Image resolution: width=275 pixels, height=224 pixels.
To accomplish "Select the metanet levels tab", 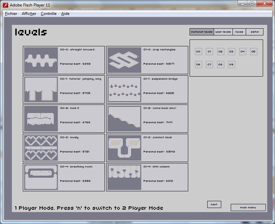I will [x=202, y=32].
